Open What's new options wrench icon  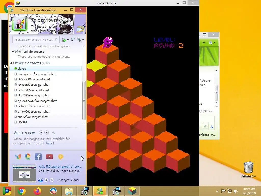53,133
